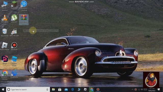Activate the microphone voice search icon
This screenshot has height=92, width=163.
47,89
